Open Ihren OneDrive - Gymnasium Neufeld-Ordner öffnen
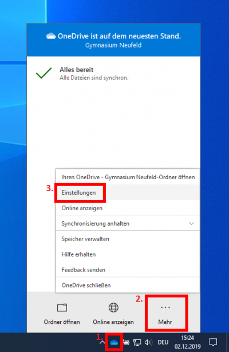 coord(128,177)
